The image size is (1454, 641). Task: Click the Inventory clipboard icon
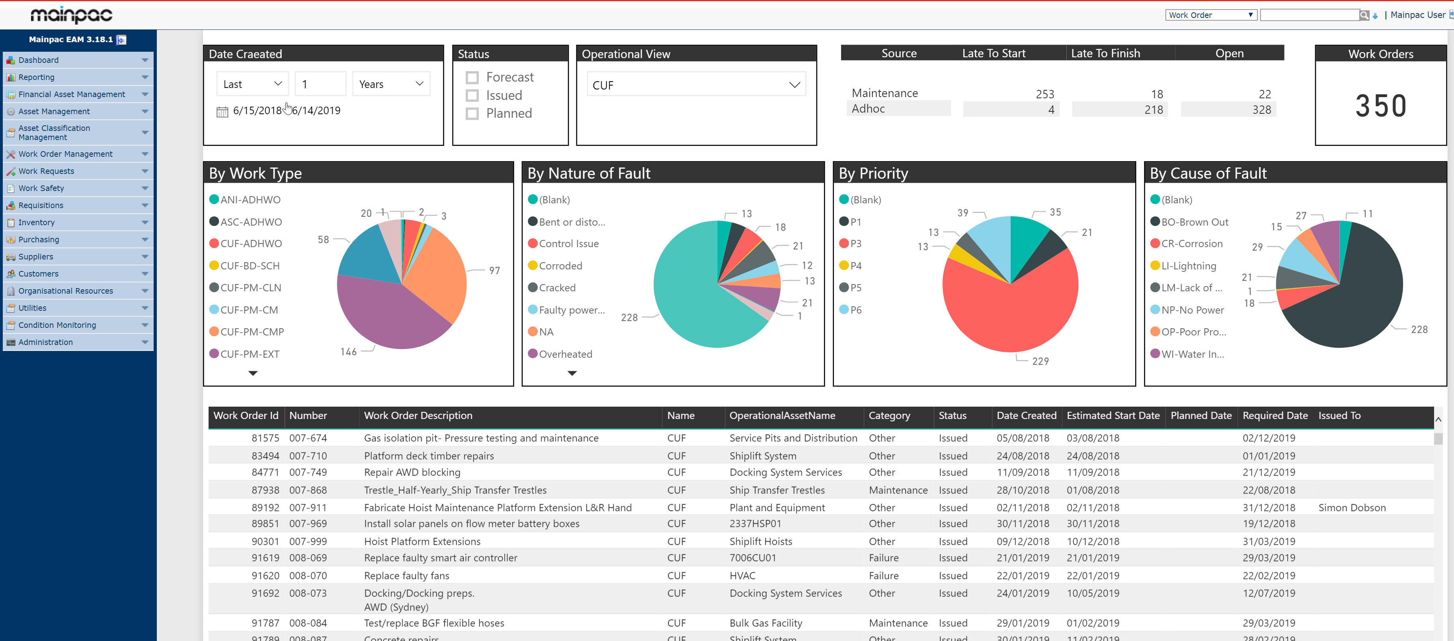tap(10, 222)
